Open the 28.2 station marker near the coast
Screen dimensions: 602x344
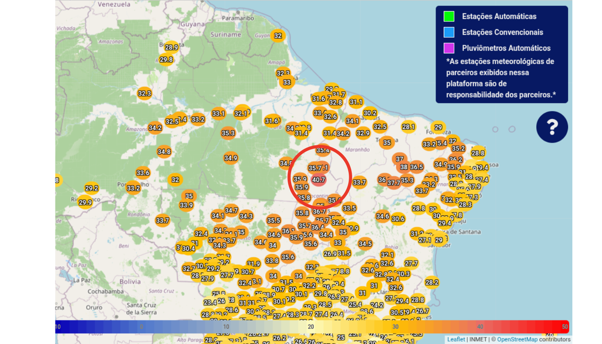(432, 282)
